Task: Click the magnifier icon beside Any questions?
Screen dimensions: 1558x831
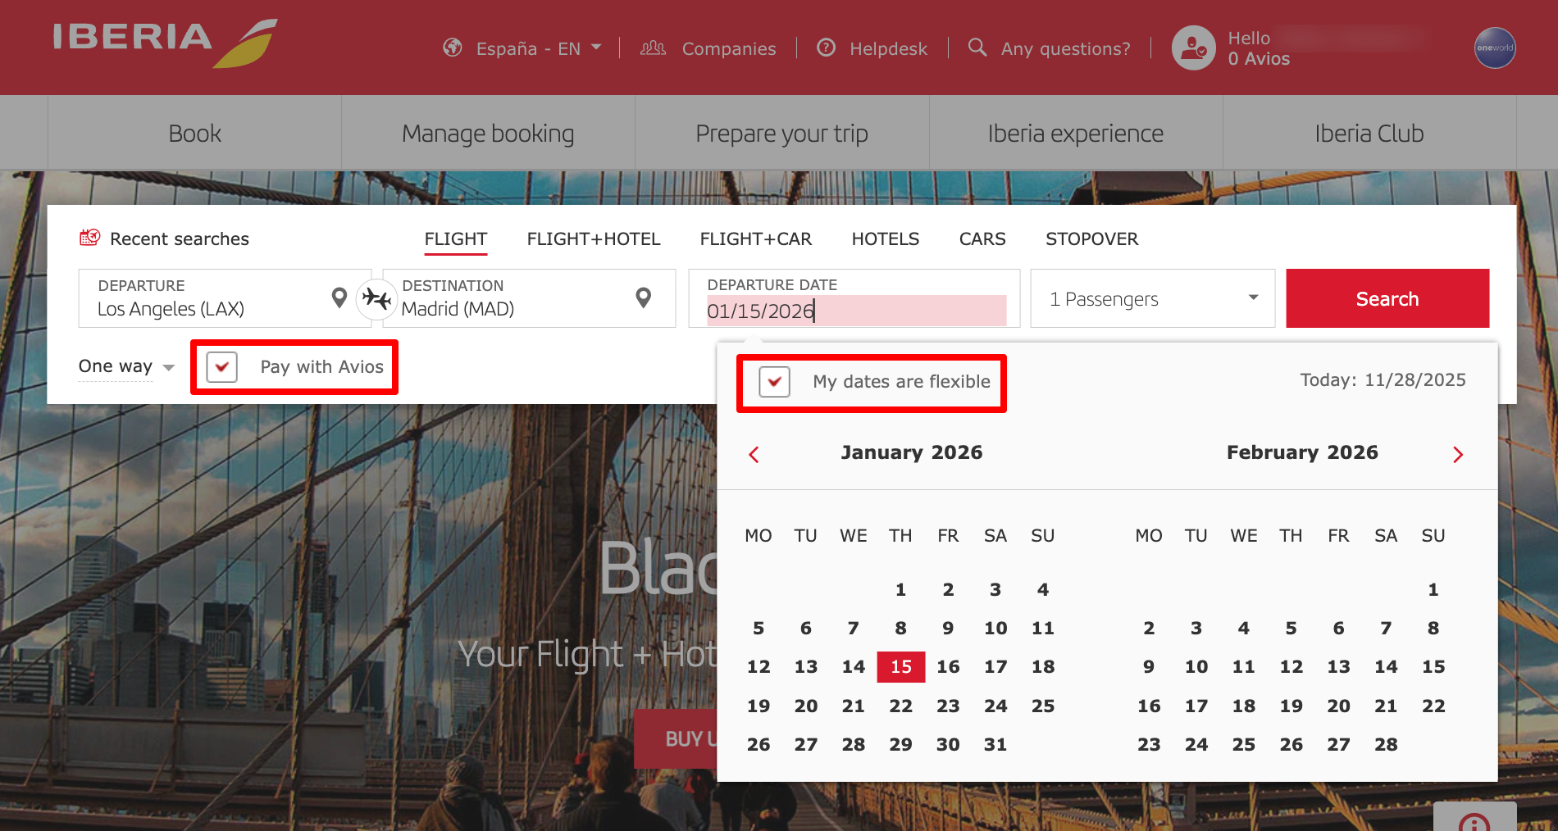Action: (x=977, y=47)
